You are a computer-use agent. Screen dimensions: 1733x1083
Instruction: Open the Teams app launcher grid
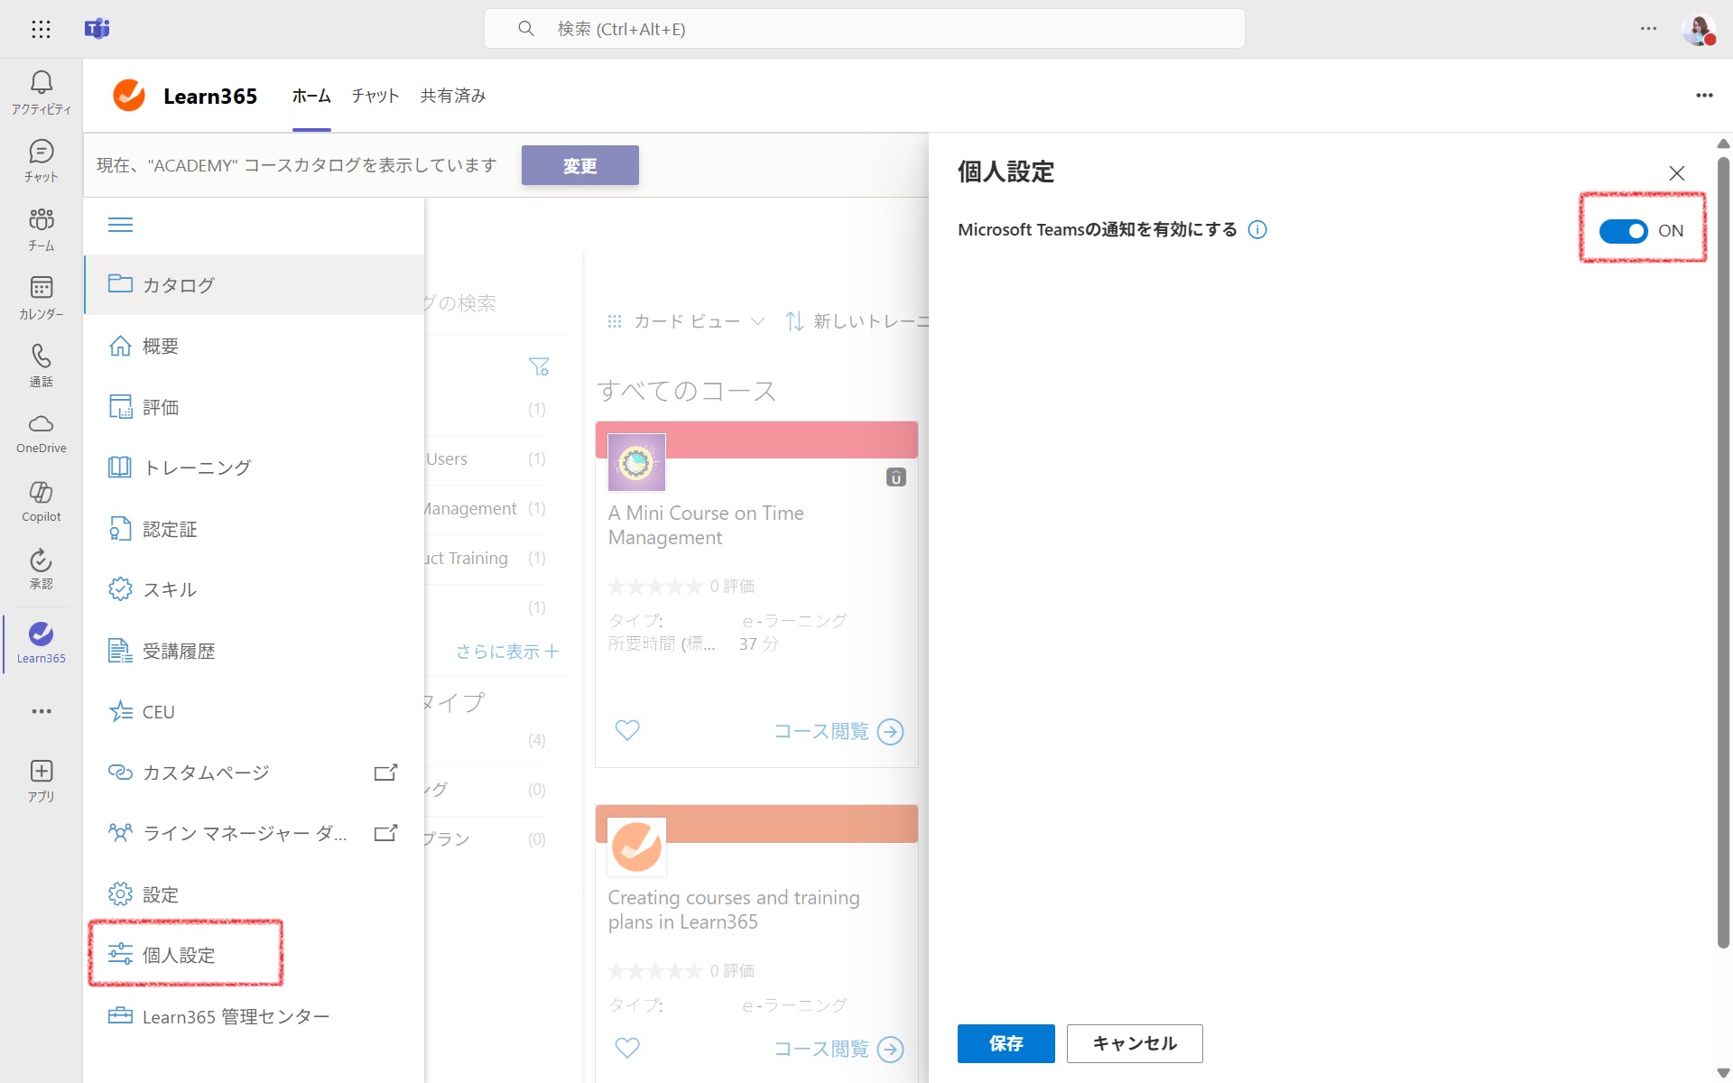[x=41, y=29]
